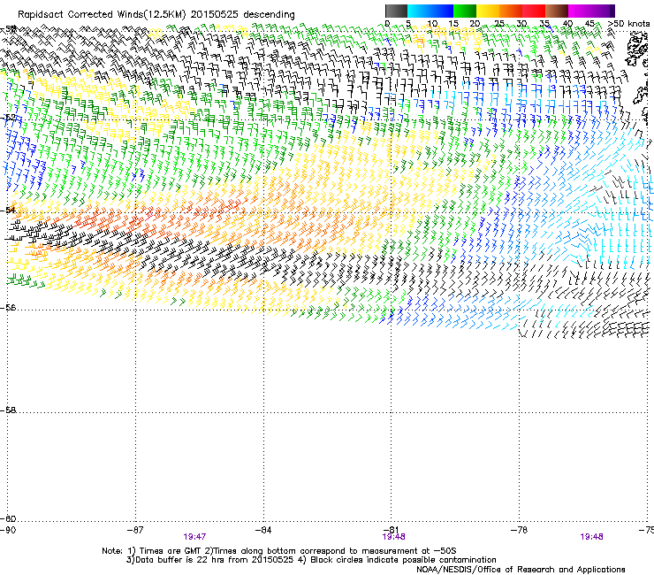Click the "Rapidscat Corrected Winds(12.5KM) 20150525 descending" title
The image size is (654, 575).
pyautogui.click(x=156, y=15)
